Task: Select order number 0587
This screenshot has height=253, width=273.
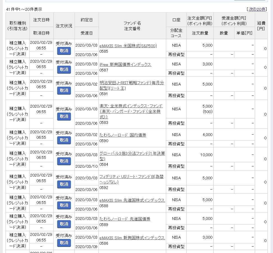Action: (104, 70)
